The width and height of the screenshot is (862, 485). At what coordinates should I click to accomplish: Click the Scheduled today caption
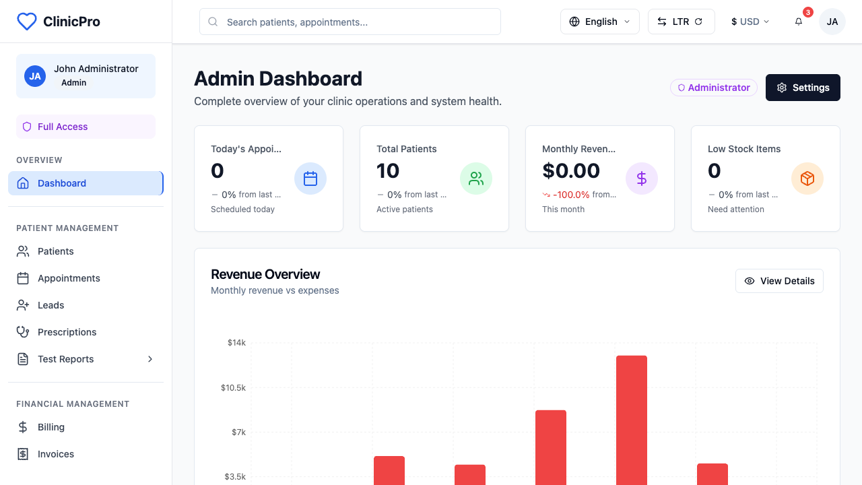click(242, 209)
